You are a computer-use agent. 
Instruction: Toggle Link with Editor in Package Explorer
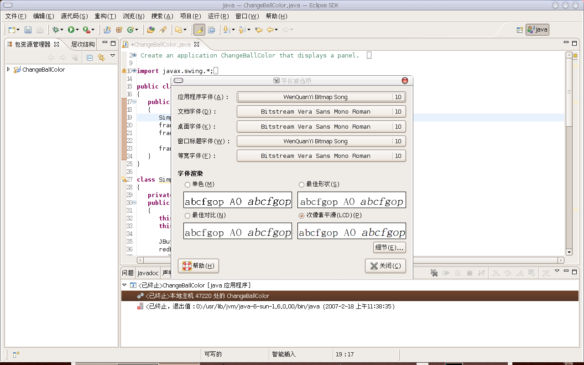tap(101, 57)
